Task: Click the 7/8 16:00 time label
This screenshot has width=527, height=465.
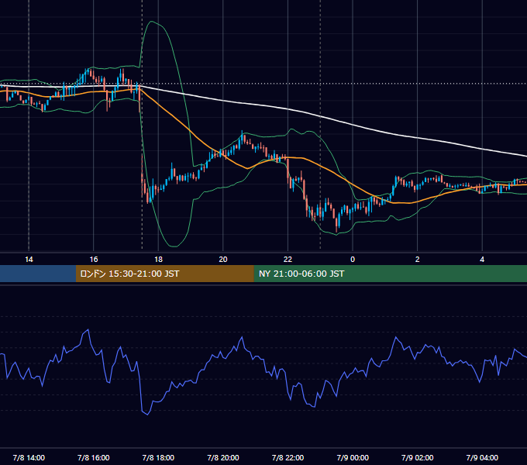Action: tap(94, 457)
